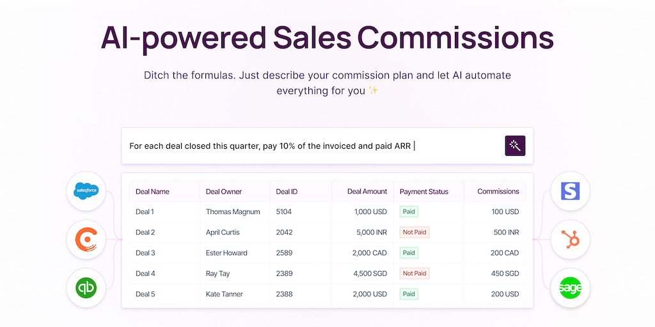Select the 450 SGD commission cell
The height and width of the screenshot is (327, 655).
point(504,273)
